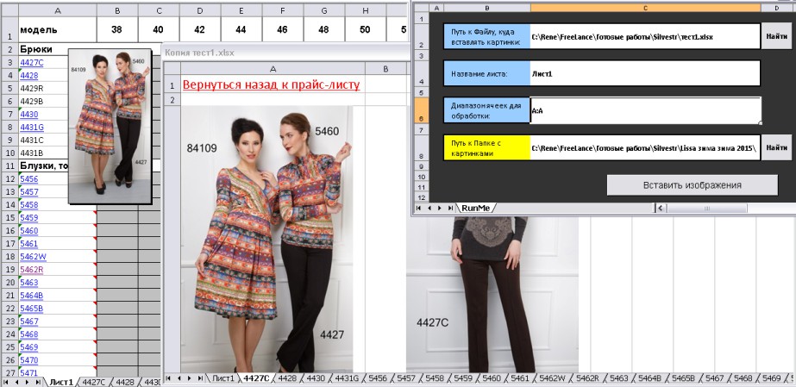796x387 pixels.
Task: Go to last sheet in price list window
Action: click(x=39, y=382)
